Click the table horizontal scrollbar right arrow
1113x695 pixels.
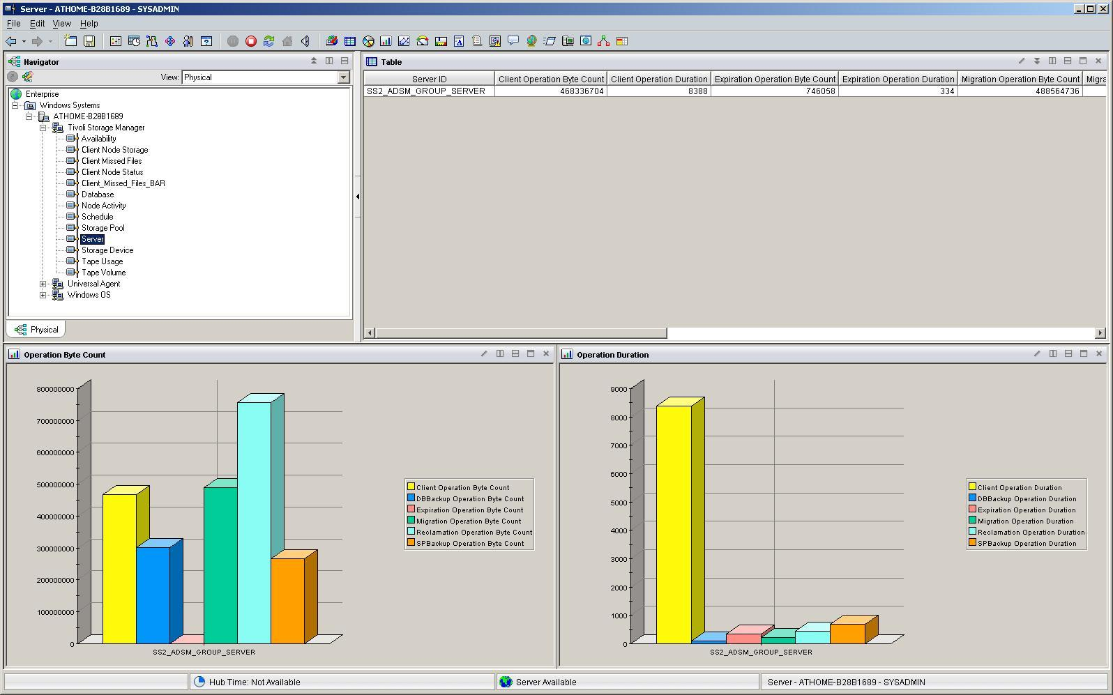click(x=1100, y=333)
